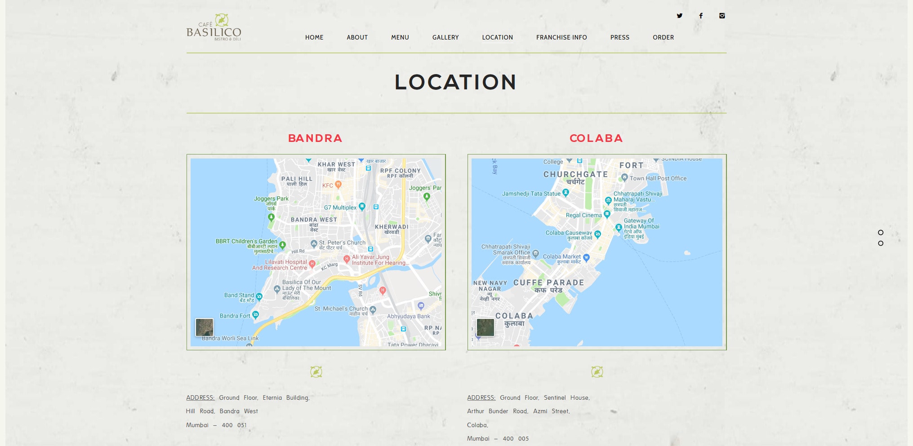Open the Twitter social icon
Screen dimensions: 913x446
tap(679, 16)
